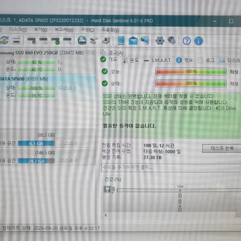Maximize the Hard Disk Sentinel window
Image resolution: width=241 pixels, height=241 pixels.
(231, 21)
